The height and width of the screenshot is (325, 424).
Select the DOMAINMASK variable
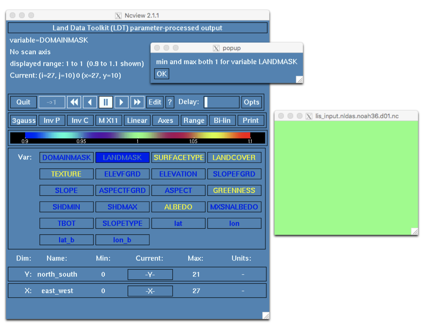tap(66, 157)
